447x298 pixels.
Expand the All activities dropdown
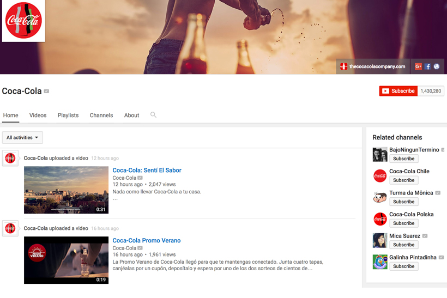tap(22, 138)
